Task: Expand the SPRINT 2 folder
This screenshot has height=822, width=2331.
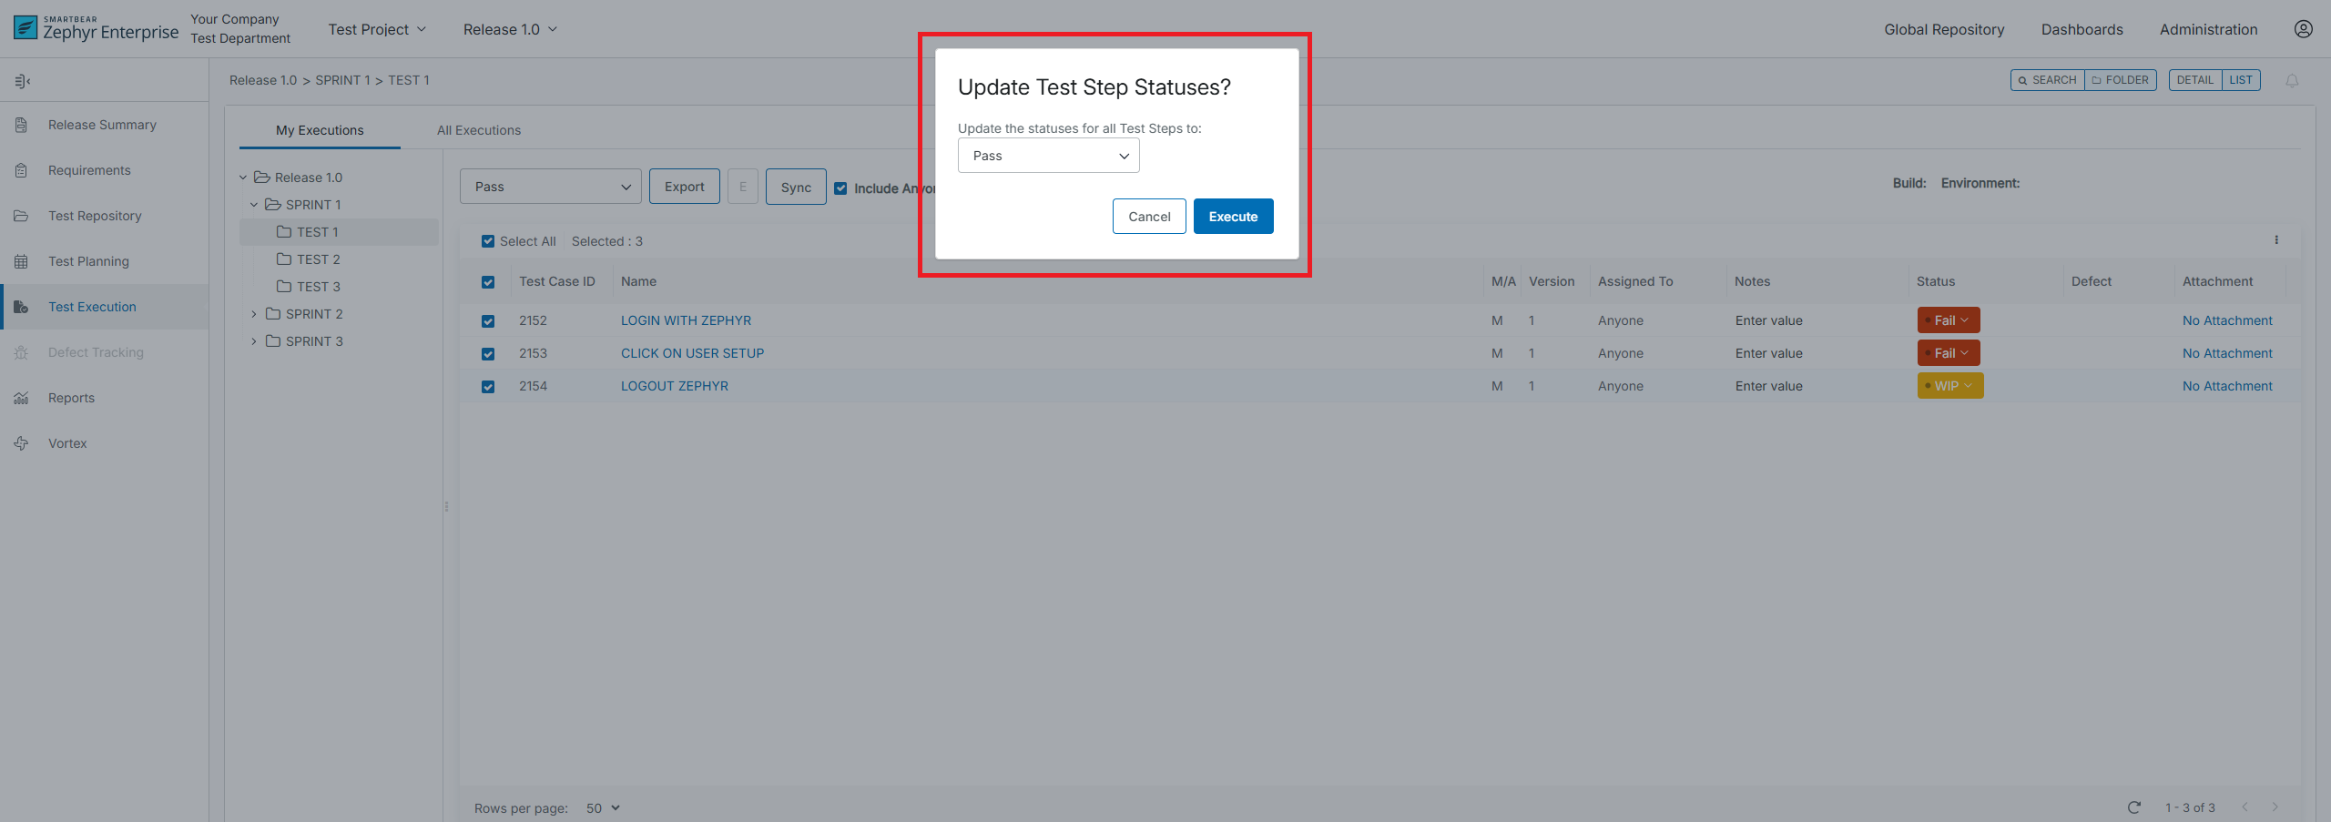Action: click(254, 314)
